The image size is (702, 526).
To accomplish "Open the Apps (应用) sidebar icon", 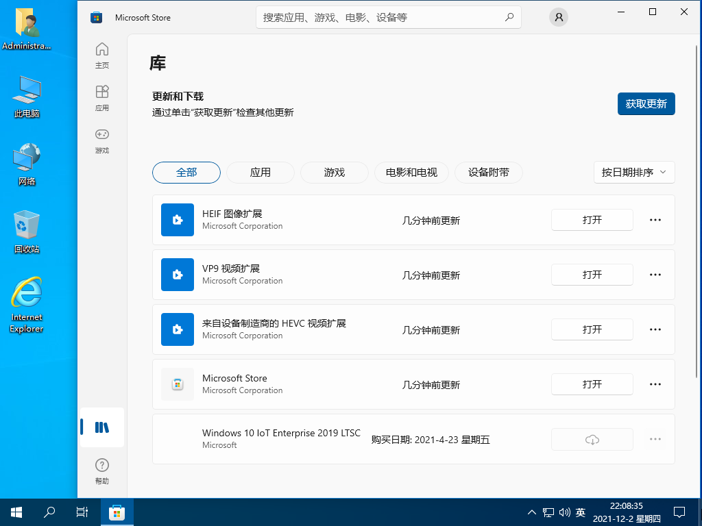I will click(x=102, y=98).
